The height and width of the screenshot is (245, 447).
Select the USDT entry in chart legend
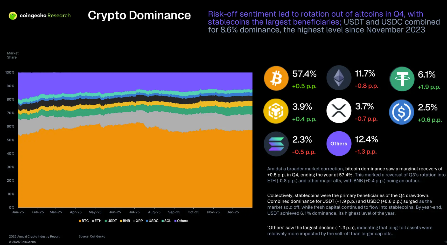[x=111, y=221]
